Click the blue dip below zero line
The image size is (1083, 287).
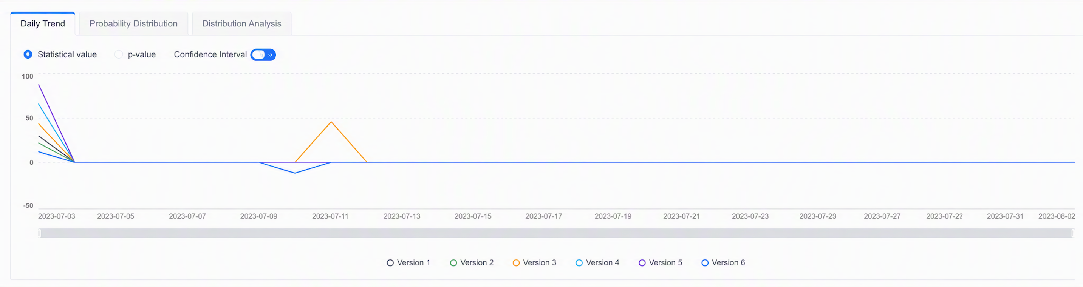coord(295,173)
